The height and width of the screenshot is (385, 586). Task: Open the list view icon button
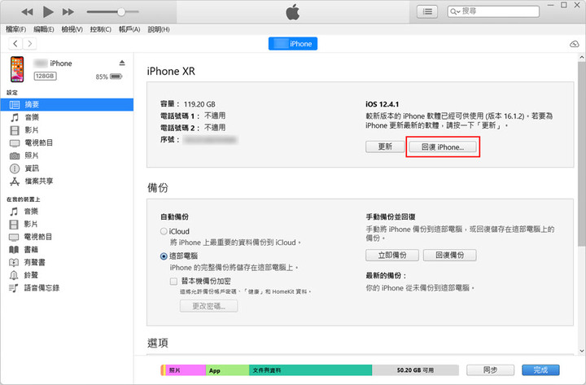pyautogui.click(x=427, y=11)
